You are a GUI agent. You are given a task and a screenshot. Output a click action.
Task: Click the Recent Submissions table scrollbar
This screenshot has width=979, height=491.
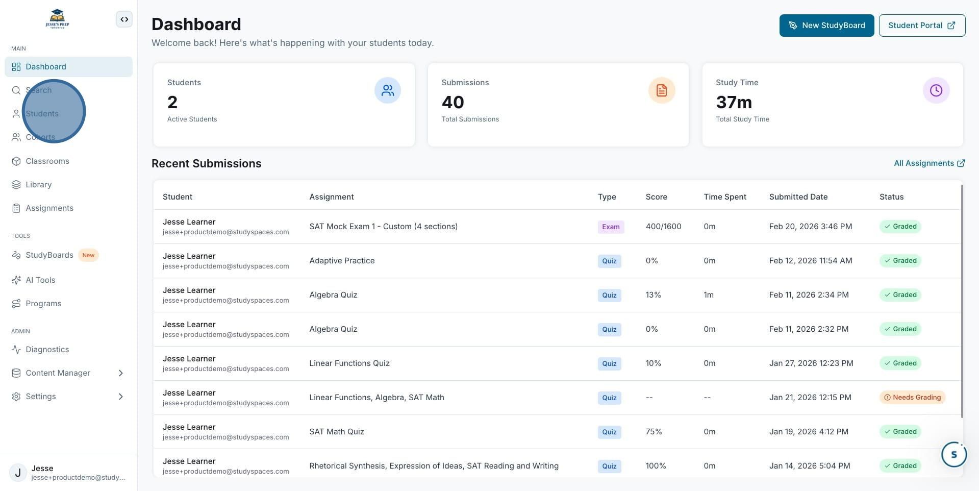click(x=962, y=301)
